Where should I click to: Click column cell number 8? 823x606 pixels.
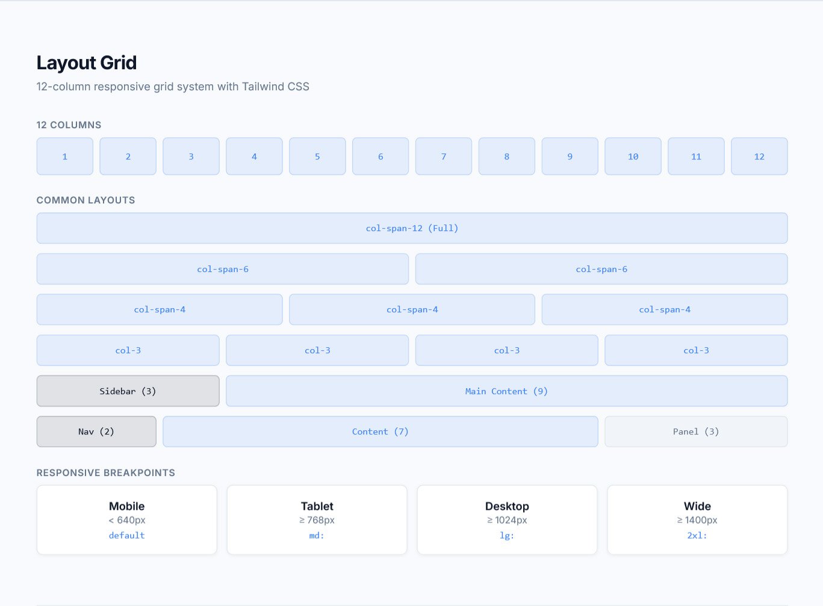506,156
